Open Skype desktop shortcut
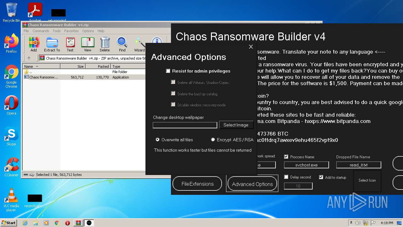Viewport: 403px width, 227px height. [11, 136]
